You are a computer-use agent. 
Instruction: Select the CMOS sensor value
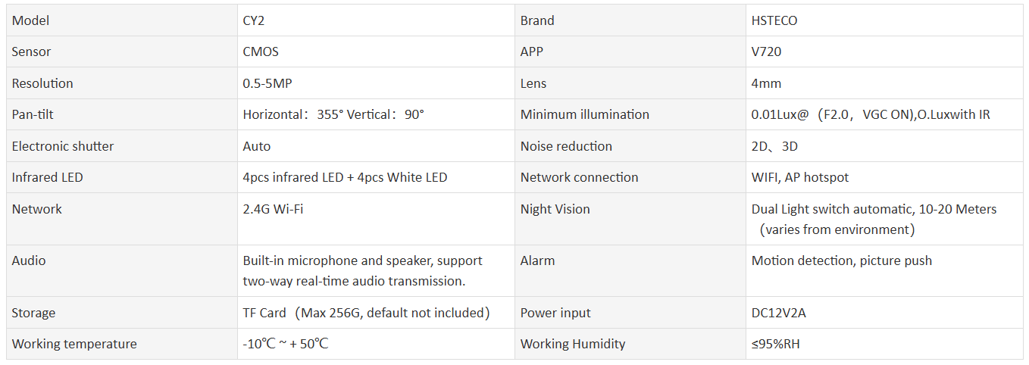click(261, 51)
